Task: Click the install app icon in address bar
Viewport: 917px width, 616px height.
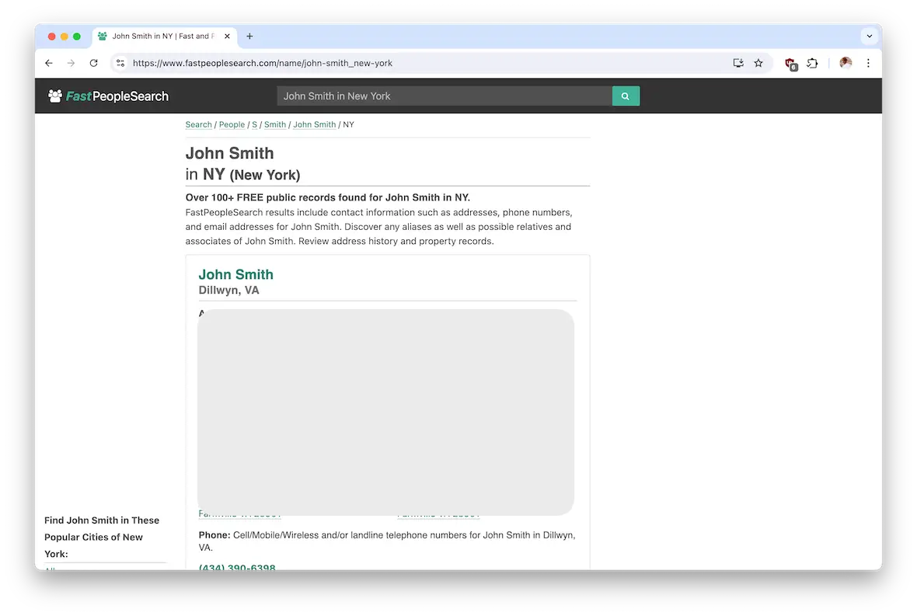Action: pos(738,63)
